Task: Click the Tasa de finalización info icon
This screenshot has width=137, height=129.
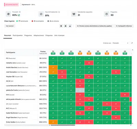Action: [59, 12]
